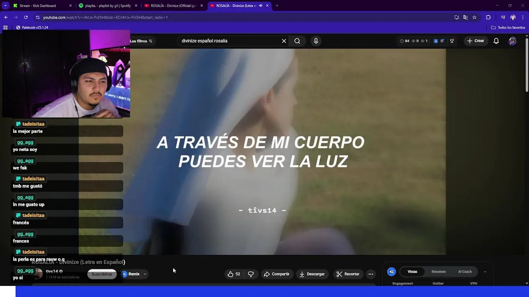Switch to Stream - Kick Dashboard tab
The image size is (529, 297).
pos(41,6)
